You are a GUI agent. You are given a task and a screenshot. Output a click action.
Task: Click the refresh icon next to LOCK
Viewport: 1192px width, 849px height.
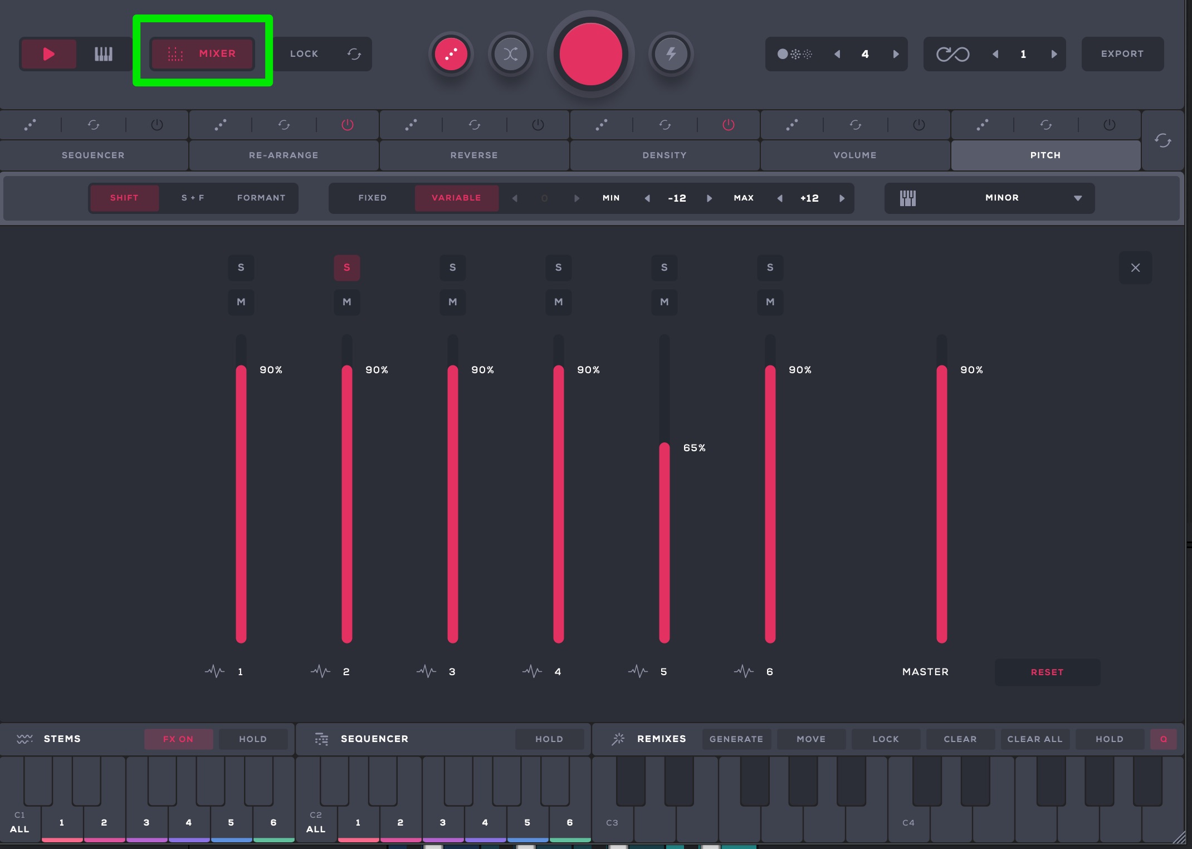pos(354,54)
